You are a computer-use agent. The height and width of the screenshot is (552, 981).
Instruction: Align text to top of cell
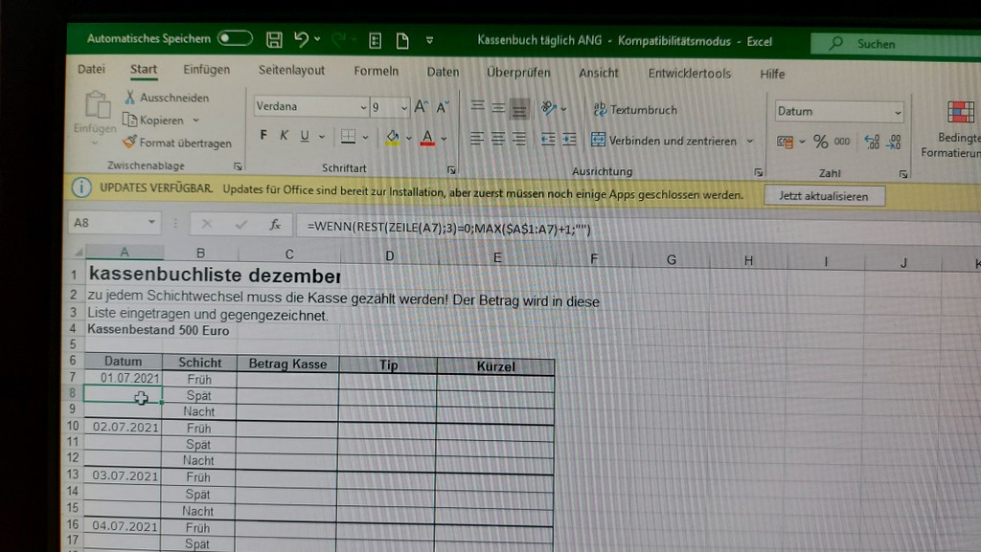coord(477,105)
